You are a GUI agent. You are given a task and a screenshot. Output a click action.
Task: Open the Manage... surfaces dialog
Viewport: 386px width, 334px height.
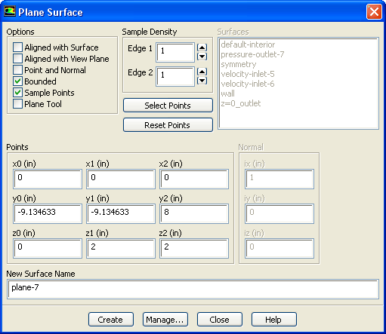pos(165,320)
